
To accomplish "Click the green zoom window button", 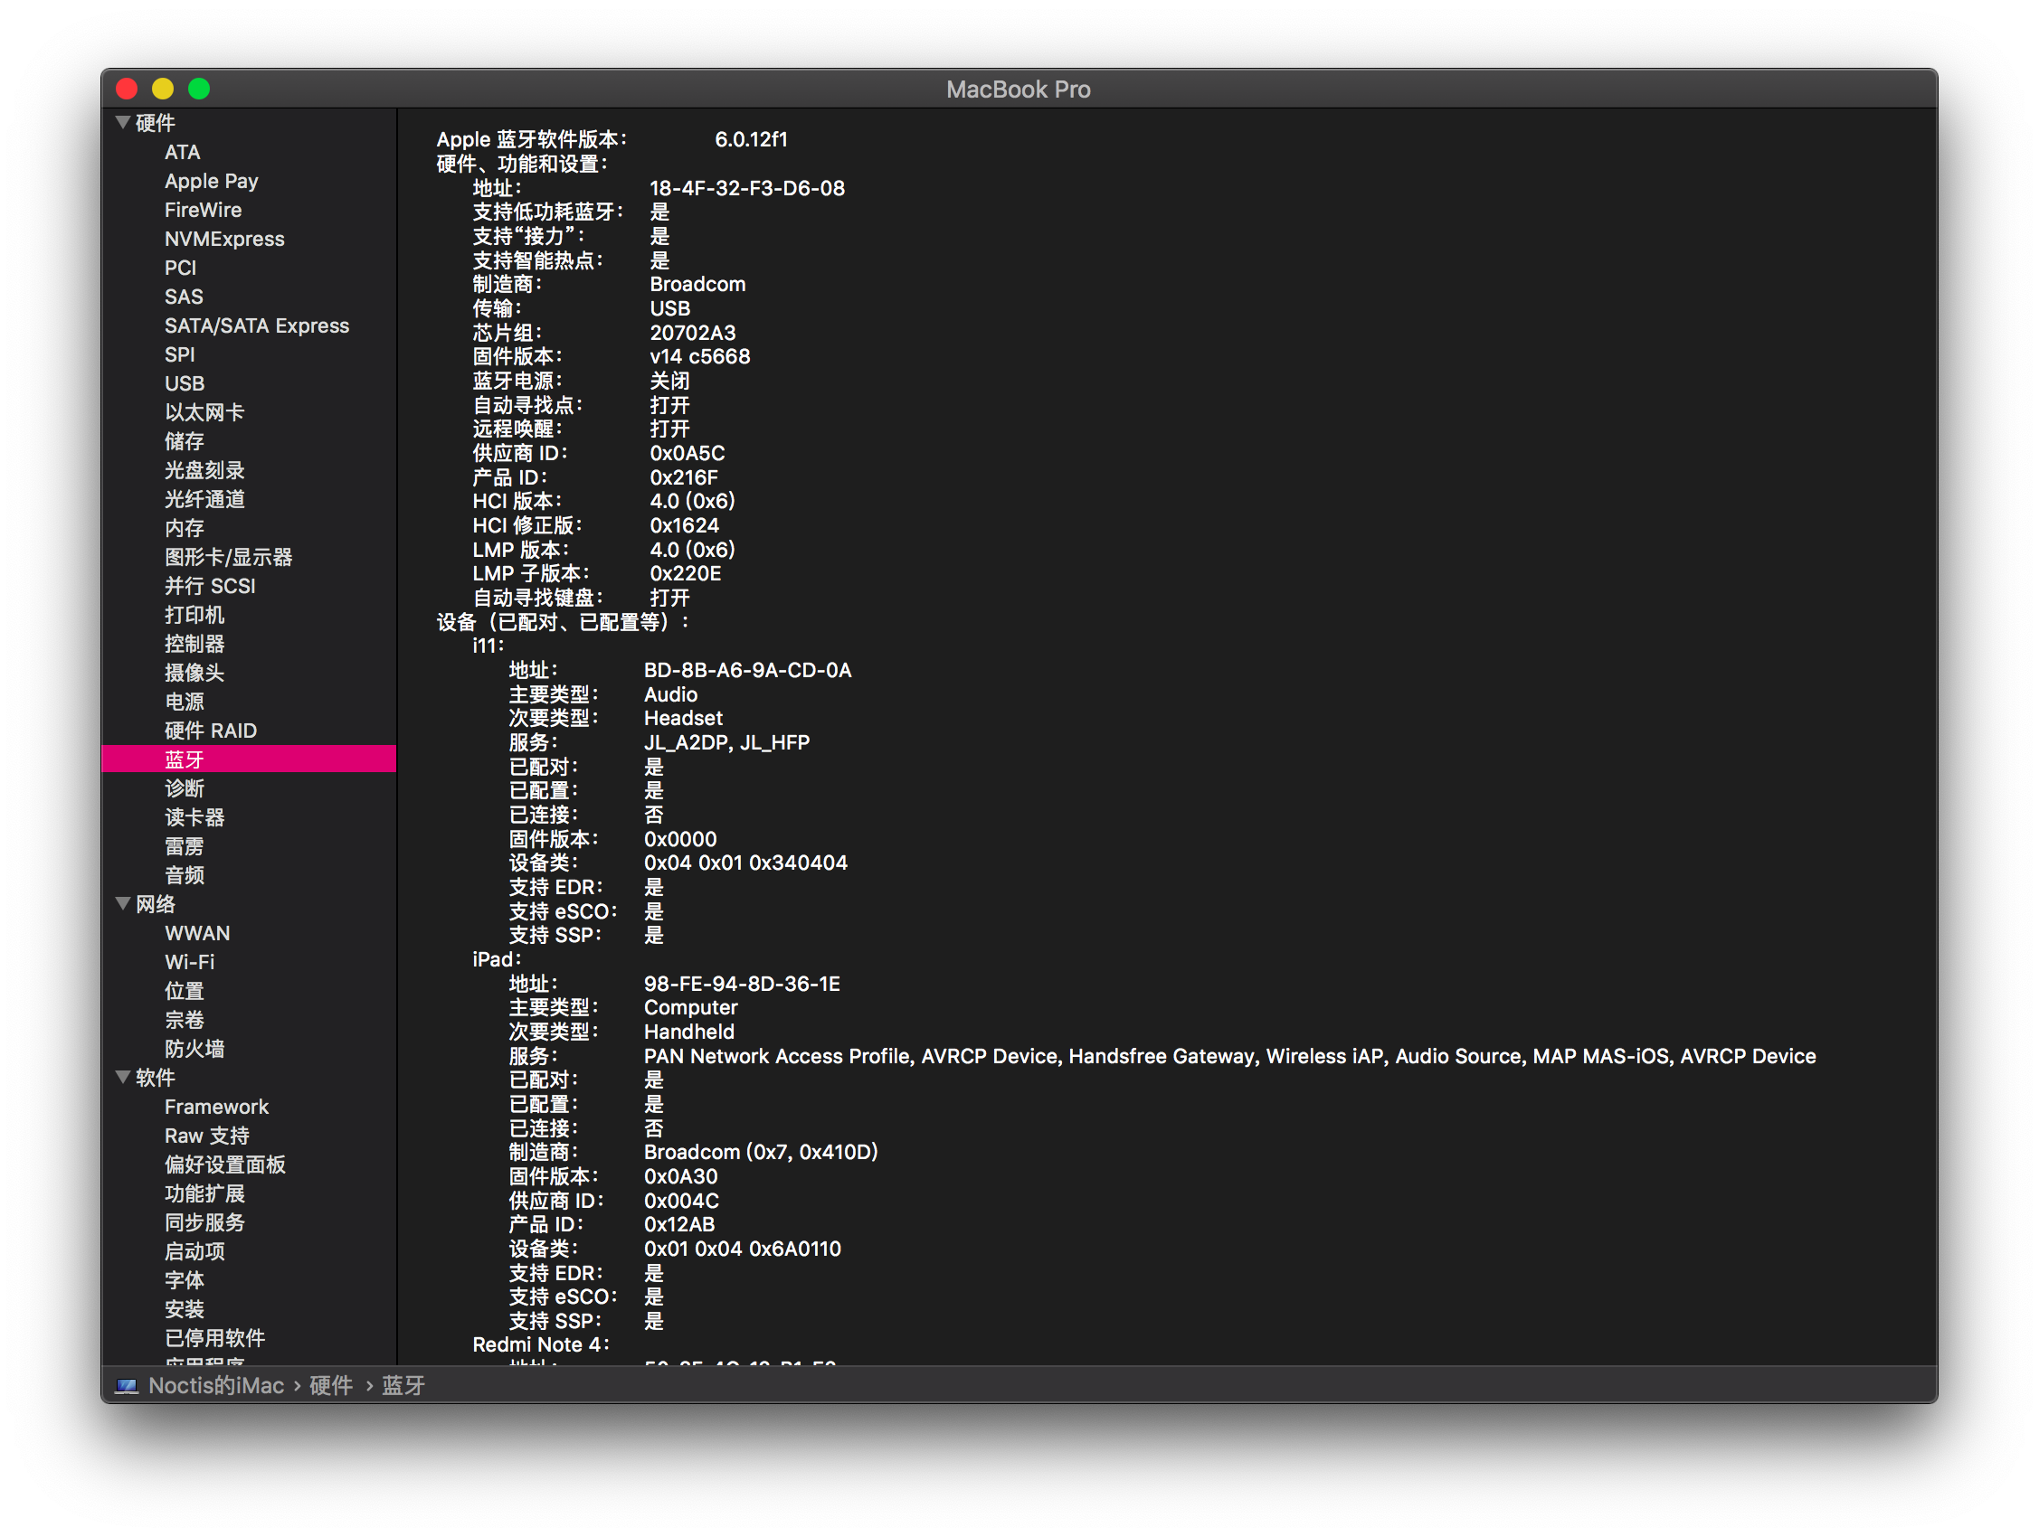I will [199, 89].
